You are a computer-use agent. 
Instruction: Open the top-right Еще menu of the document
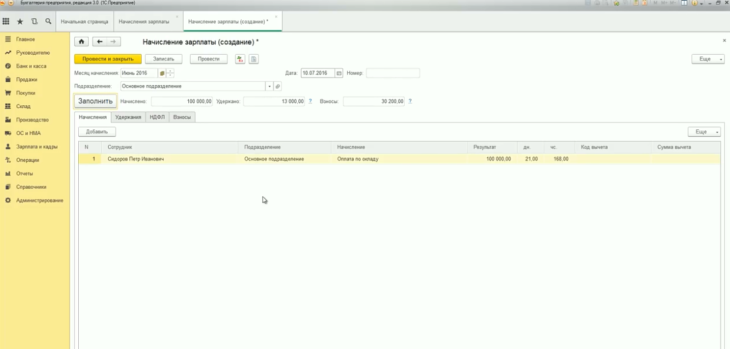point(708,59)
